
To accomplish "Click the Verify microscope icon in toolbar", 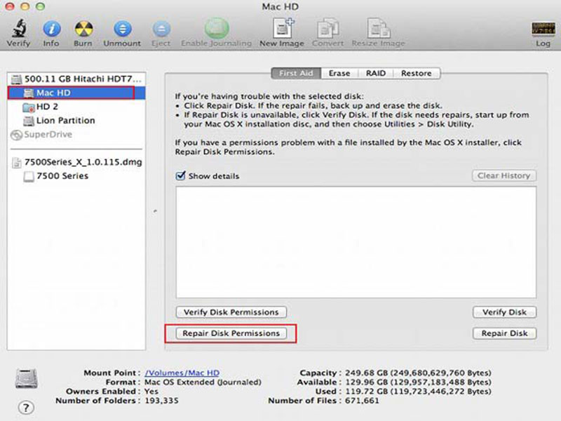I will click(18, 30).
